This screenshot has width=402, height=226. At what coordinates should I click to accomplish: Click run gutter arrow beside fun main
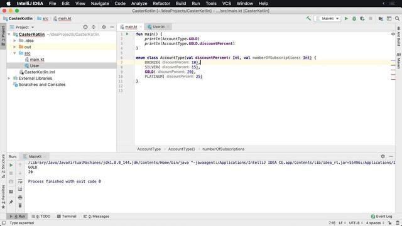point(127,34)
